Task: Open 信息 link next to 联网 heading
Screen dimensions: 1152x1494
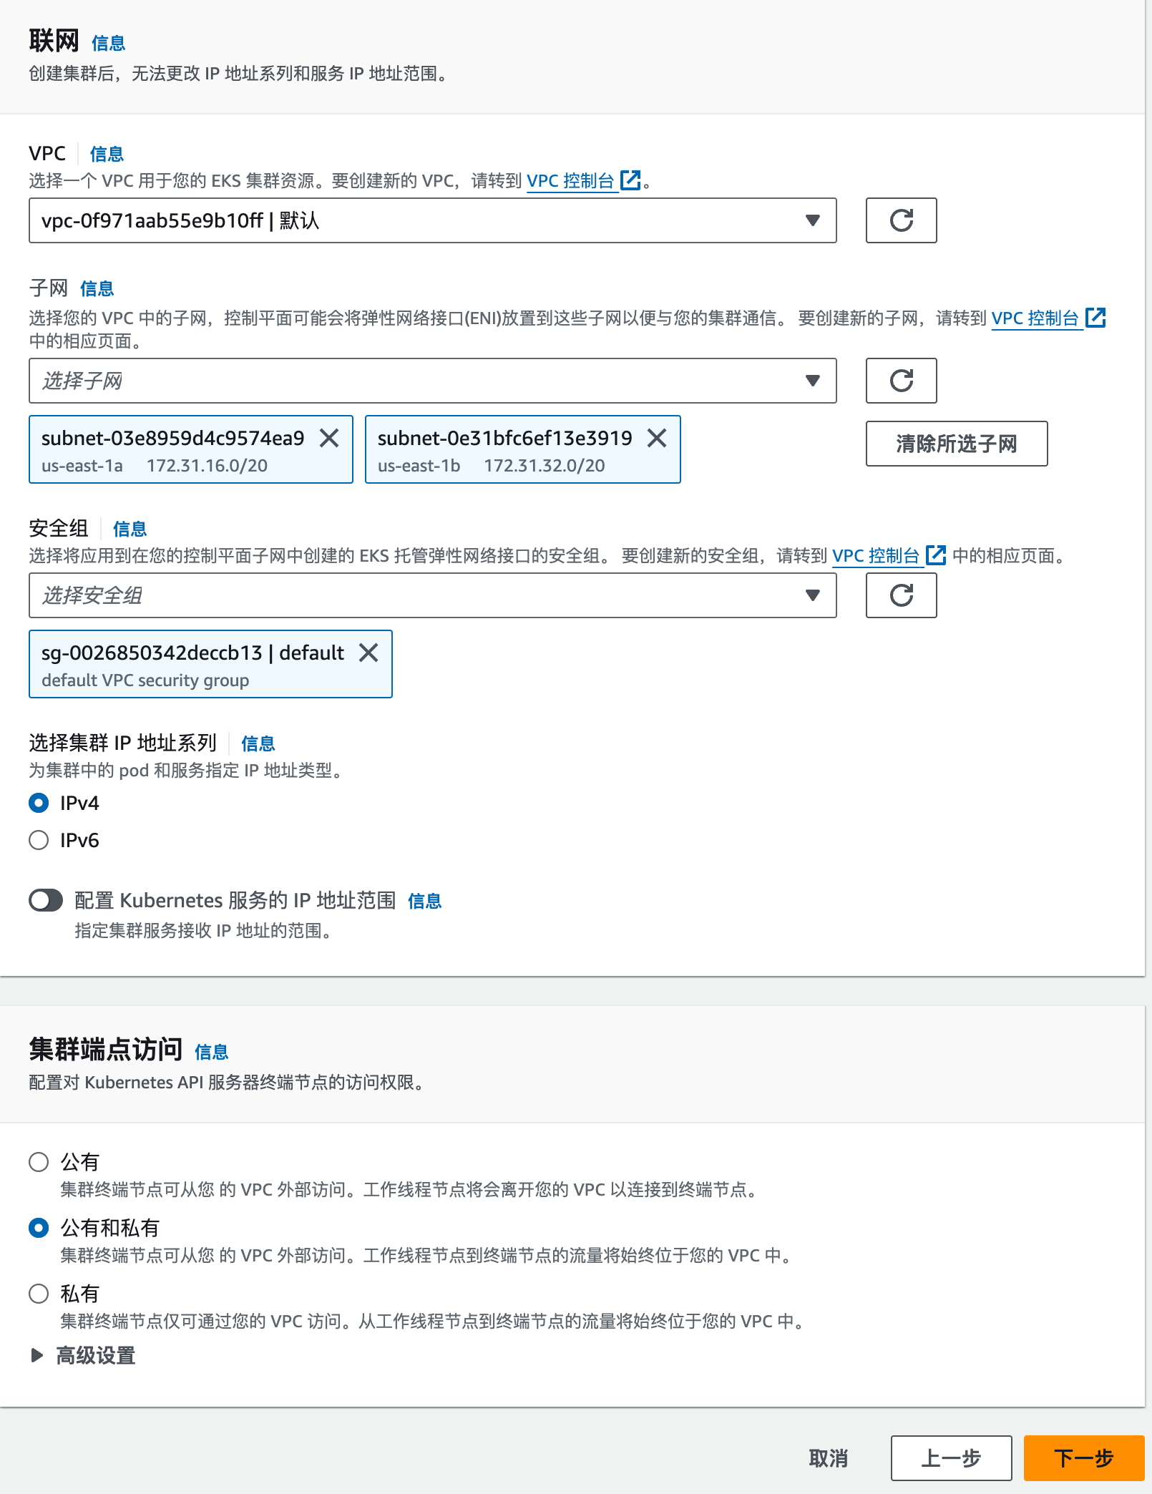Action: (x=109, y=44)
